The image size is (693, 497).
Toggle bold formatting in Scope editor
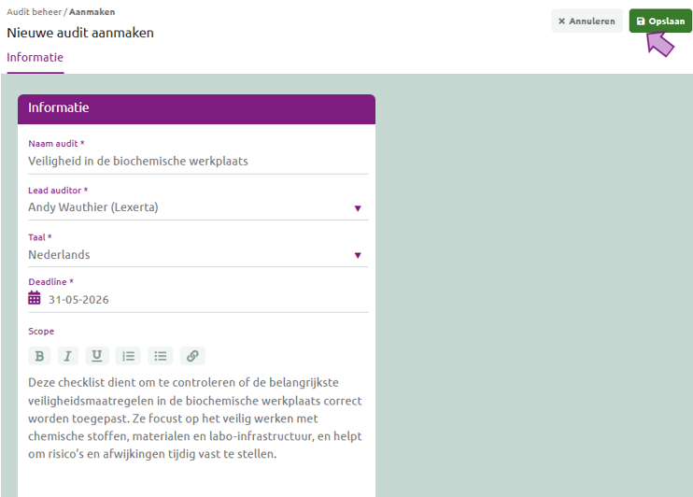pos(39,356)
